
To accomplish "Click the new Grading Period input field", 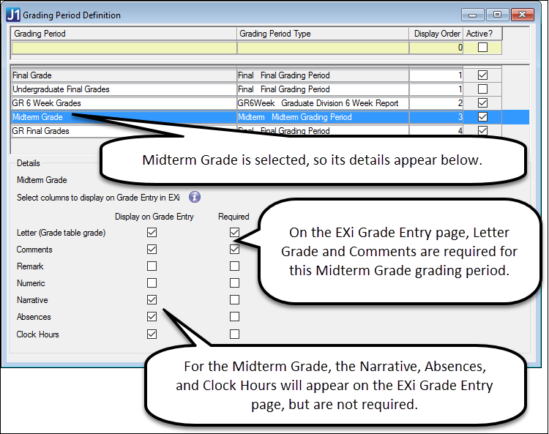I will [x=124, y=48].
